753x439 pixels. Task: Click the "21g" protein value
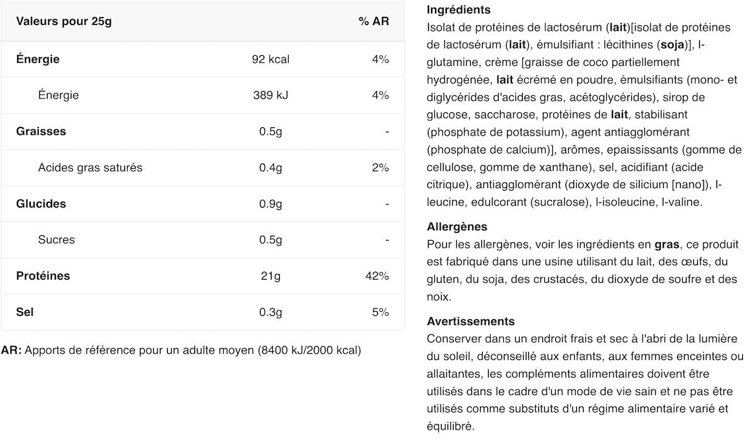270,276
